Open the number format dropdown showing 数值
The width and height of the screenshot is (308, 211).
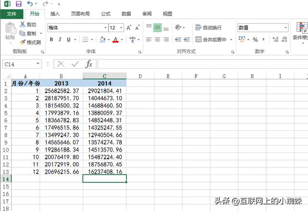coord(285,28)
